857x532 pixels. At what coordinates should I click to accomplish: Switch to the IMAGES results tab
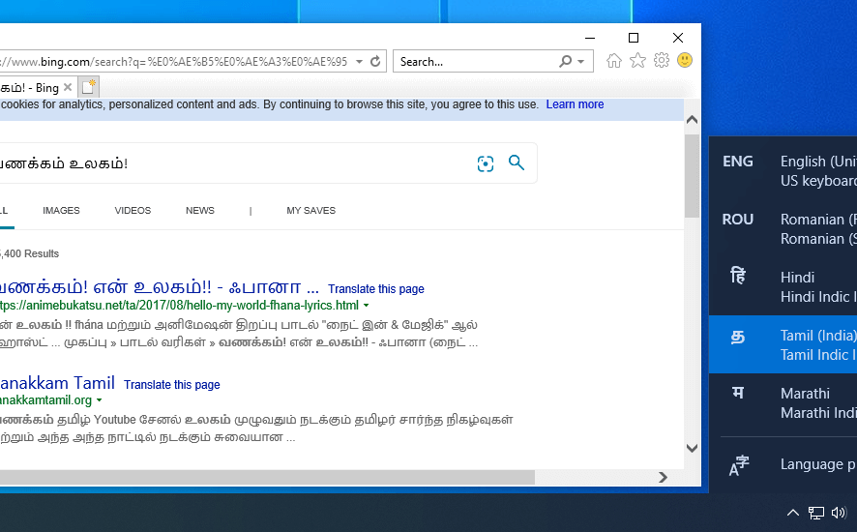[x=61, y=211]
